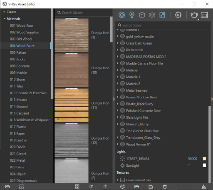Viewport: 213px width, 190px height.
Task: Click the SunLight white color swatch
Action: coord(205,165)
